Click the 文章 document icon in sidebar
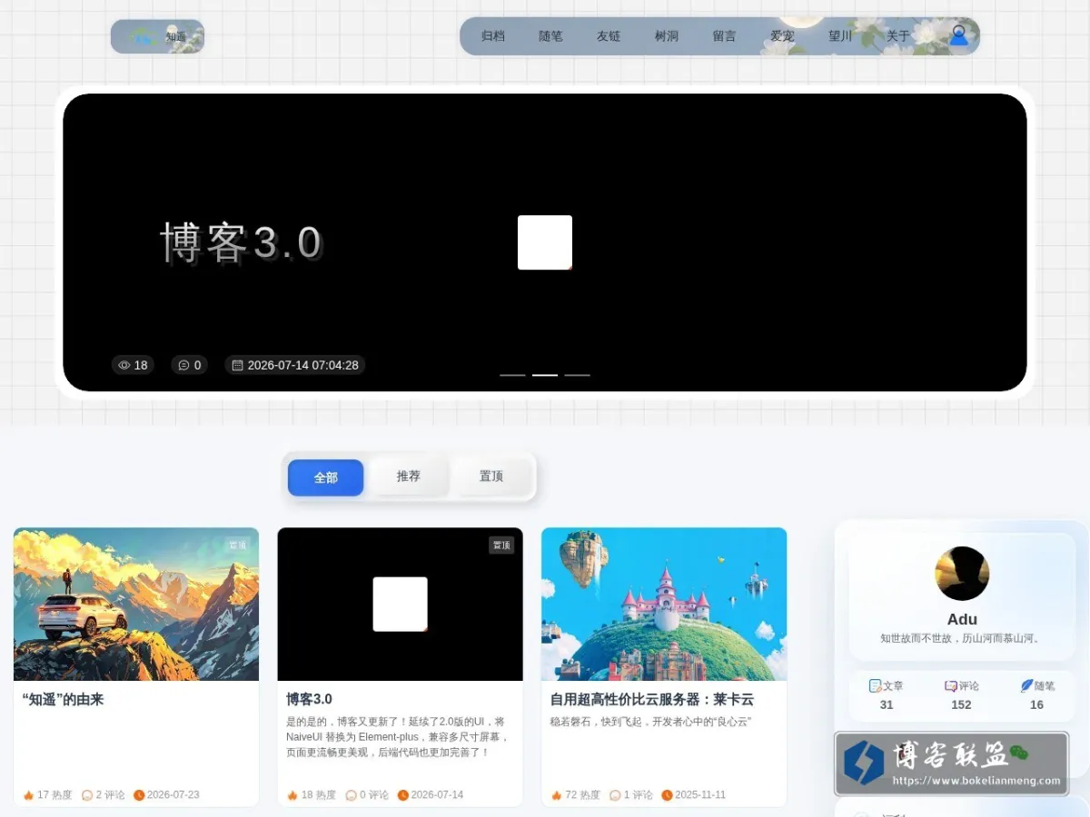Screen dimensions: 1090x817 [875, 686]
